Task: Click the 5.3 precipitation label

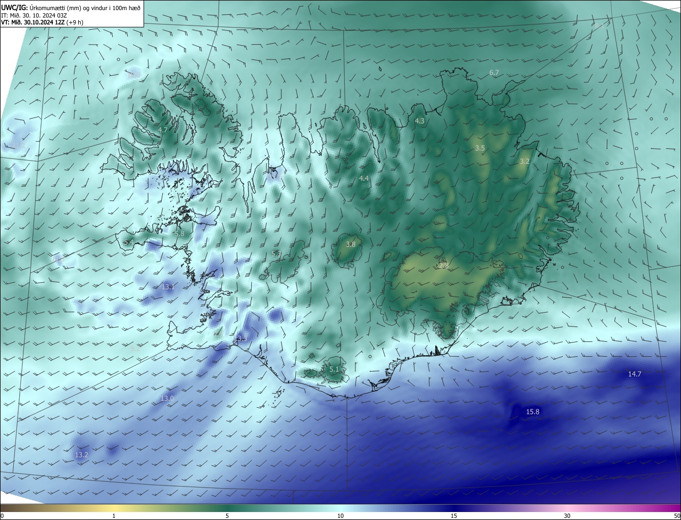Action: pyautogui.click(x=276, y=254)
